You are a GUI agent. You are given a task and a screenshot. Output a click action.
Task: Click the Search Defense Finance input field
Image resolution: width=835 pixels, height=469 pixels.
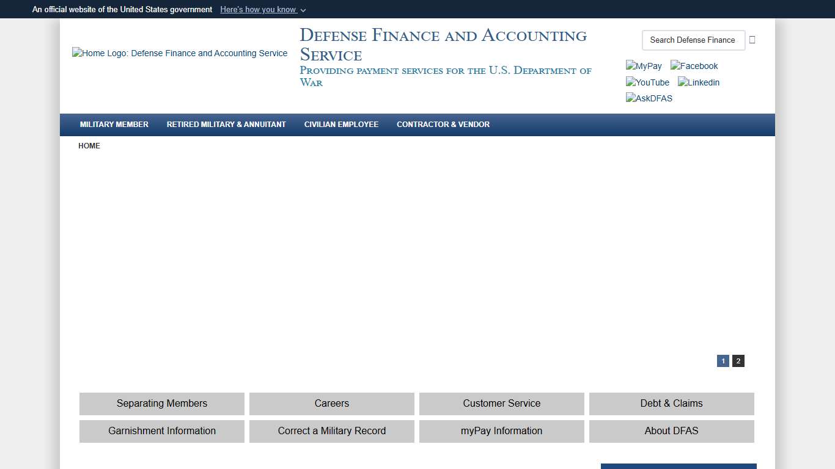[693, 40]
